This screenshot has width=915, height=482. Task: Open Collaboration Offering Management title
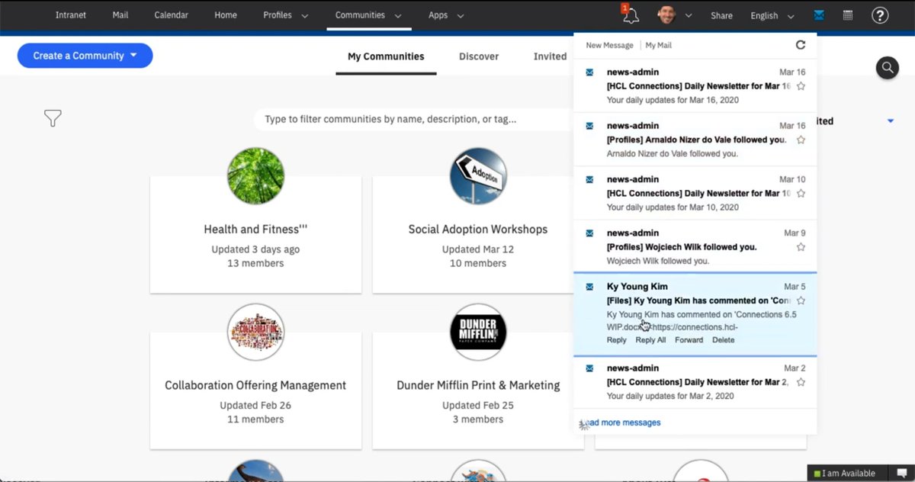click(x=255, y=385)
